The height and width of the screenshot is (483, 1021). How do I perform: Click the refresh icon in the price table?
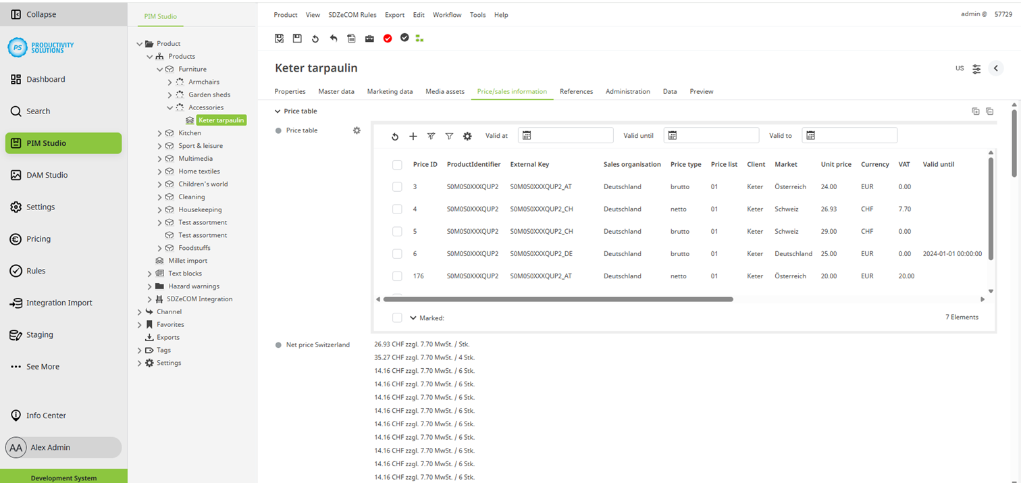[x=395, y=136]
